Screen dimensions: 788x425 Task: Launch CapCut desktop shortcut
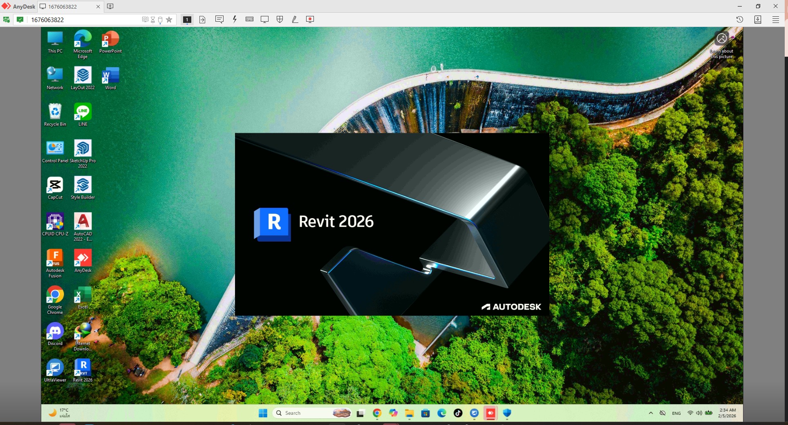(x=55, y=188)
